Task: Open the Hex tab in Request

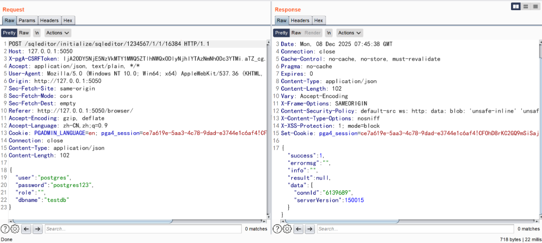Action: pos(68,20)
